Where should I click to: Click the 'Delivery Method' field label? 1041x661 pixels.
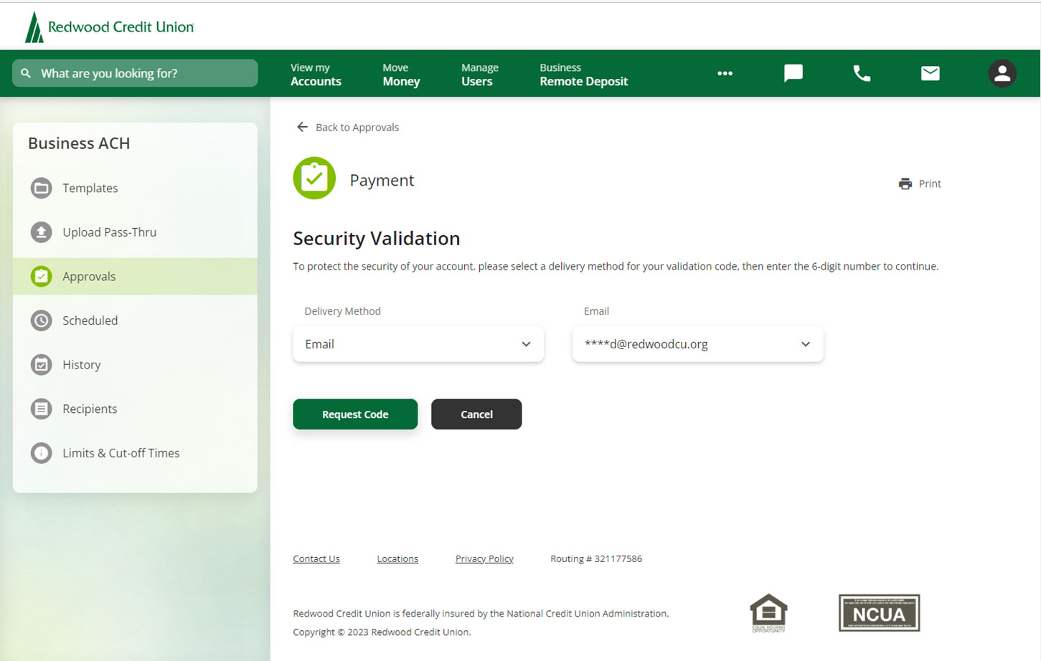point(342,311)
